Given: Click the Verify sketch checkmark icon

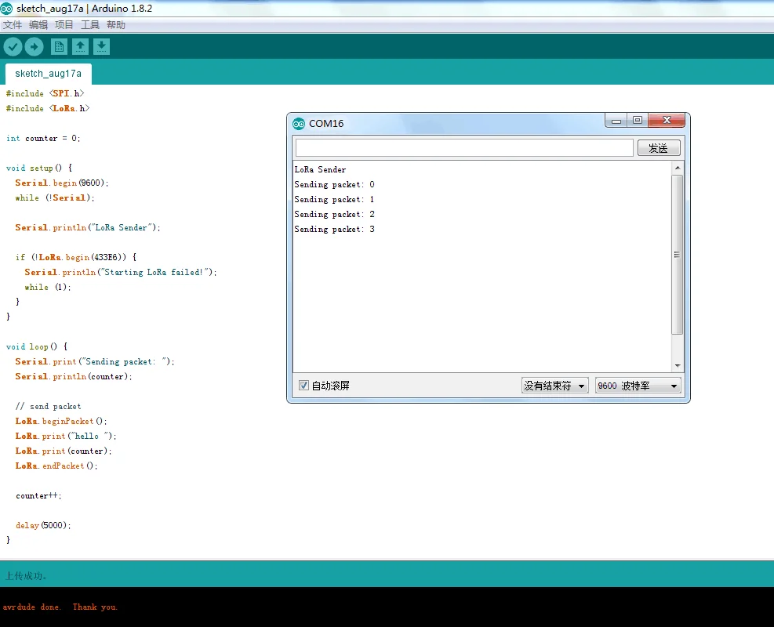Looking at the screenshot, I should [13, 47].
